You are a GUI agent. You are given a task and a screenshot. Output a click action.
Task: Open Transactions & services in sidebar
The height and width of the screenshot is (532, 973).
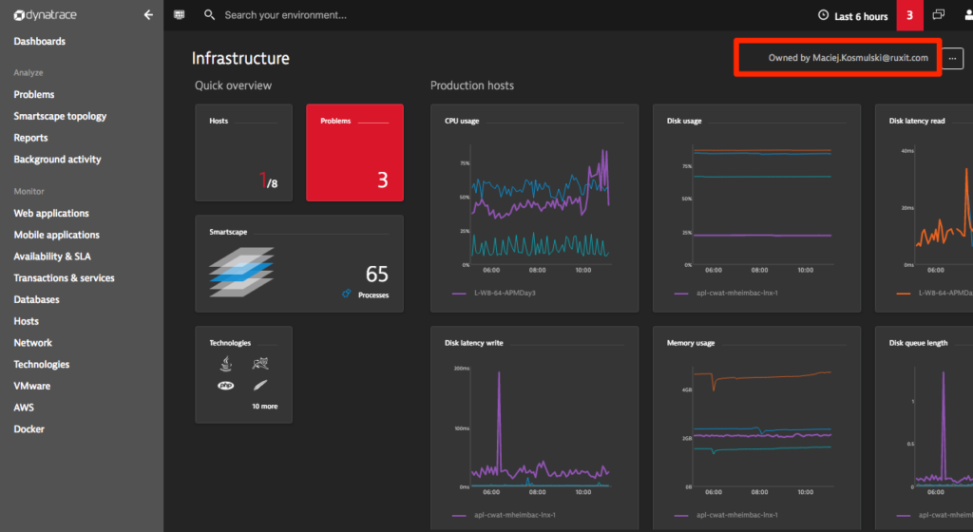(64, 277)
